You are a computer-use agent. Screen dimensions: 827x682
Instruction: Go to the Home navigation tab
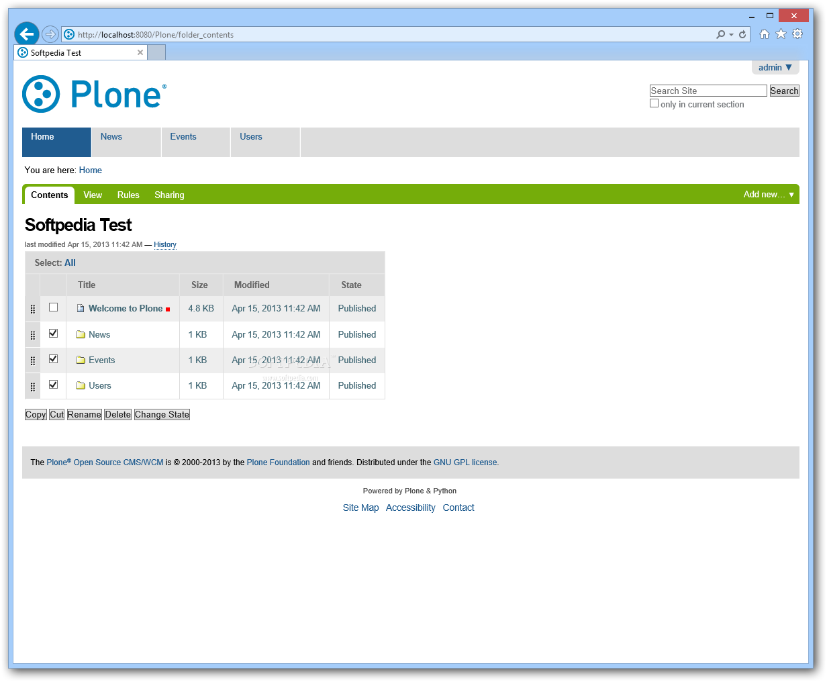click(56, 142)
